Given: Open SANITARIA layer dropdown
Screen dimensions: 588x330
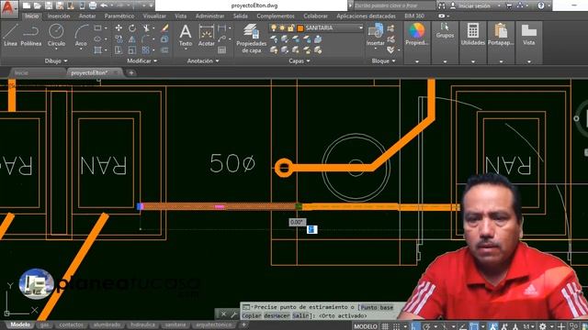Looking at the screenshot, I should pos(361,28).
